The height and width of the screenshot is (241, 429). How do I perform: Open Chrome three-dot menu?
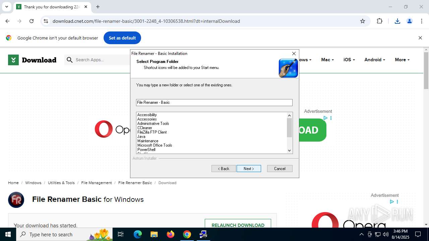pos(422,21)
